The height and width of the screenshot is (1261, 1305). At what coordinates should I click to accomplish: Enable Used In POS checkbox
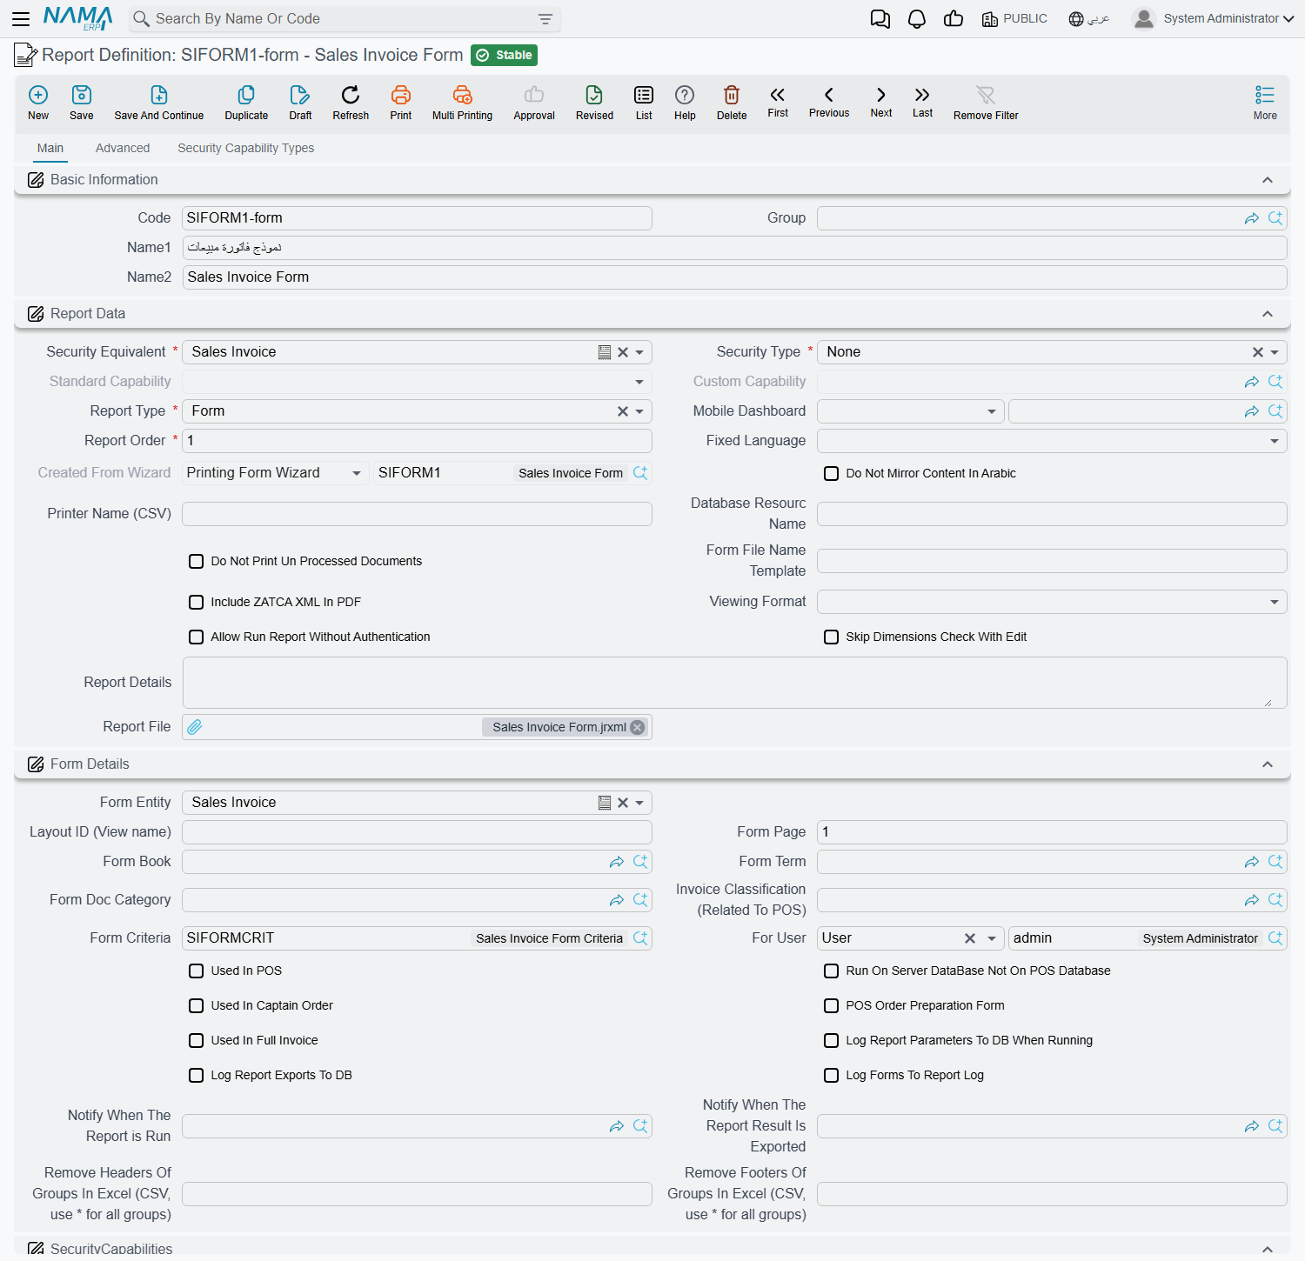[x=197, y=971]
